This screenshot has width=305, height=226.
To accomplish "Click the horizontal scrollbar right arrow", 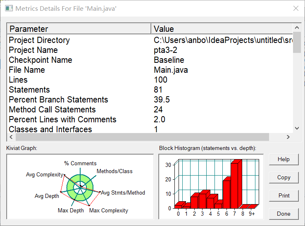I will 288,137.
